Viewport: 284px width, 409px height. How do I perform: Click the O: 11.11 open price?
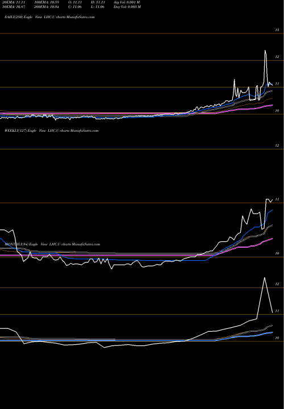tap(75, 2)
